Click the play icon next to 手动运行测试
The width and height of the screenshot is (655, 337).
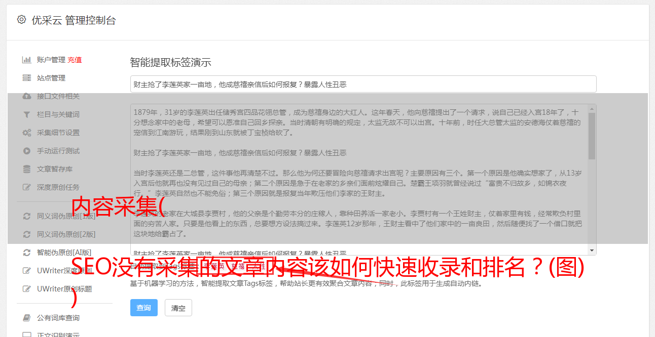tap(27, 151)
